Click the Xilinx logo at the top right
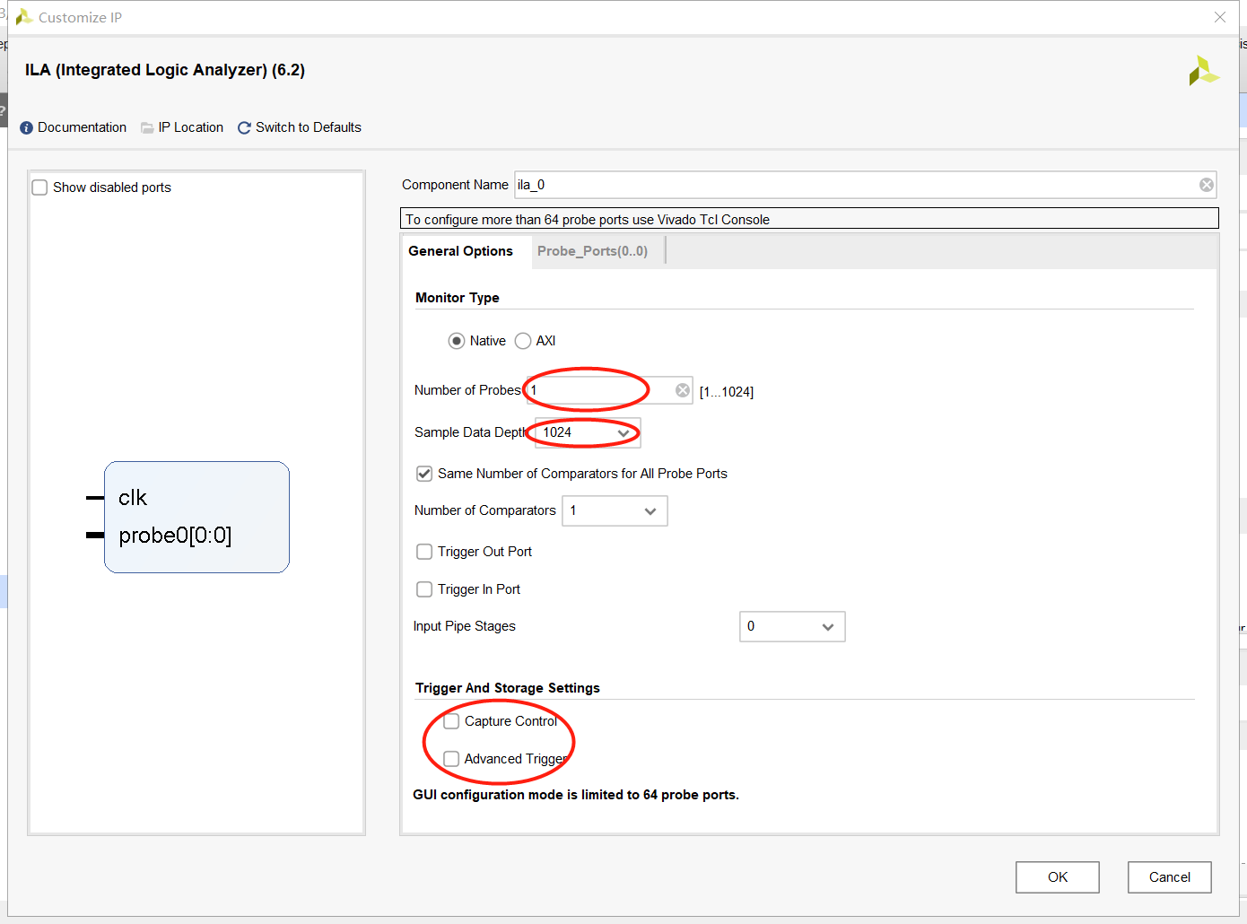Image resolution: width=1247 pixels, height=924 pixels. click(x=1204, y=71)
